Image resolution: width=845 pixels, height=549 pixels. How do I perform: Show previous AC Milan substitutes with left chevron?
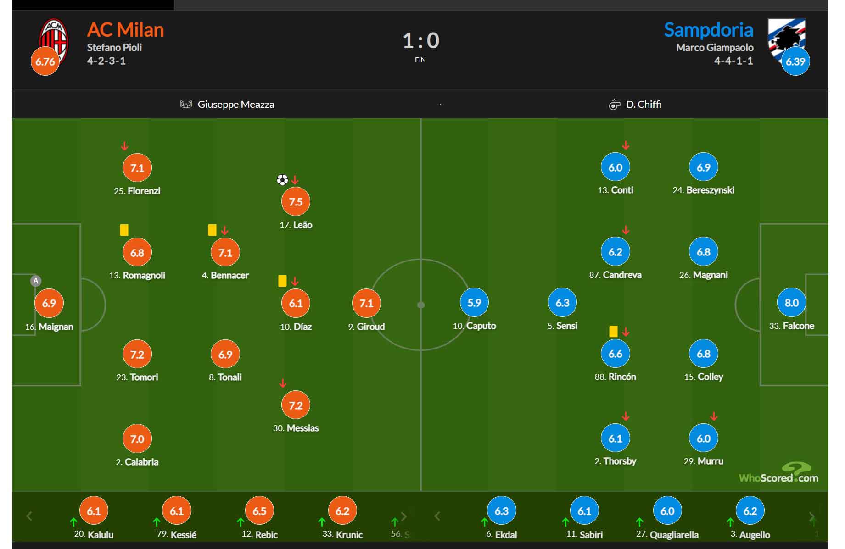pyautogui.click(x=29, y=516)
